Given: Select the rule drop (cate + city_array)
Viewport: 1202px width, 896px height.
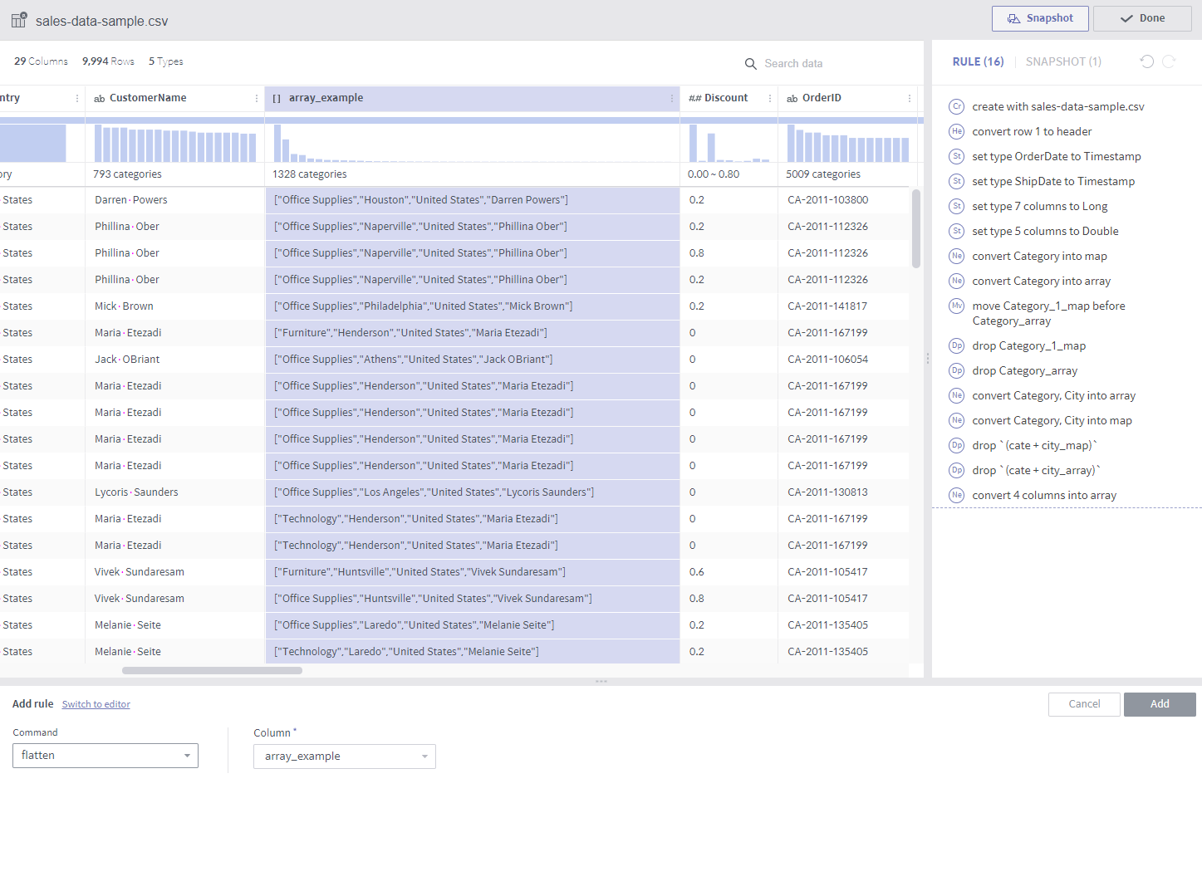Looking at the screenshot, I should pos(1037,470).
